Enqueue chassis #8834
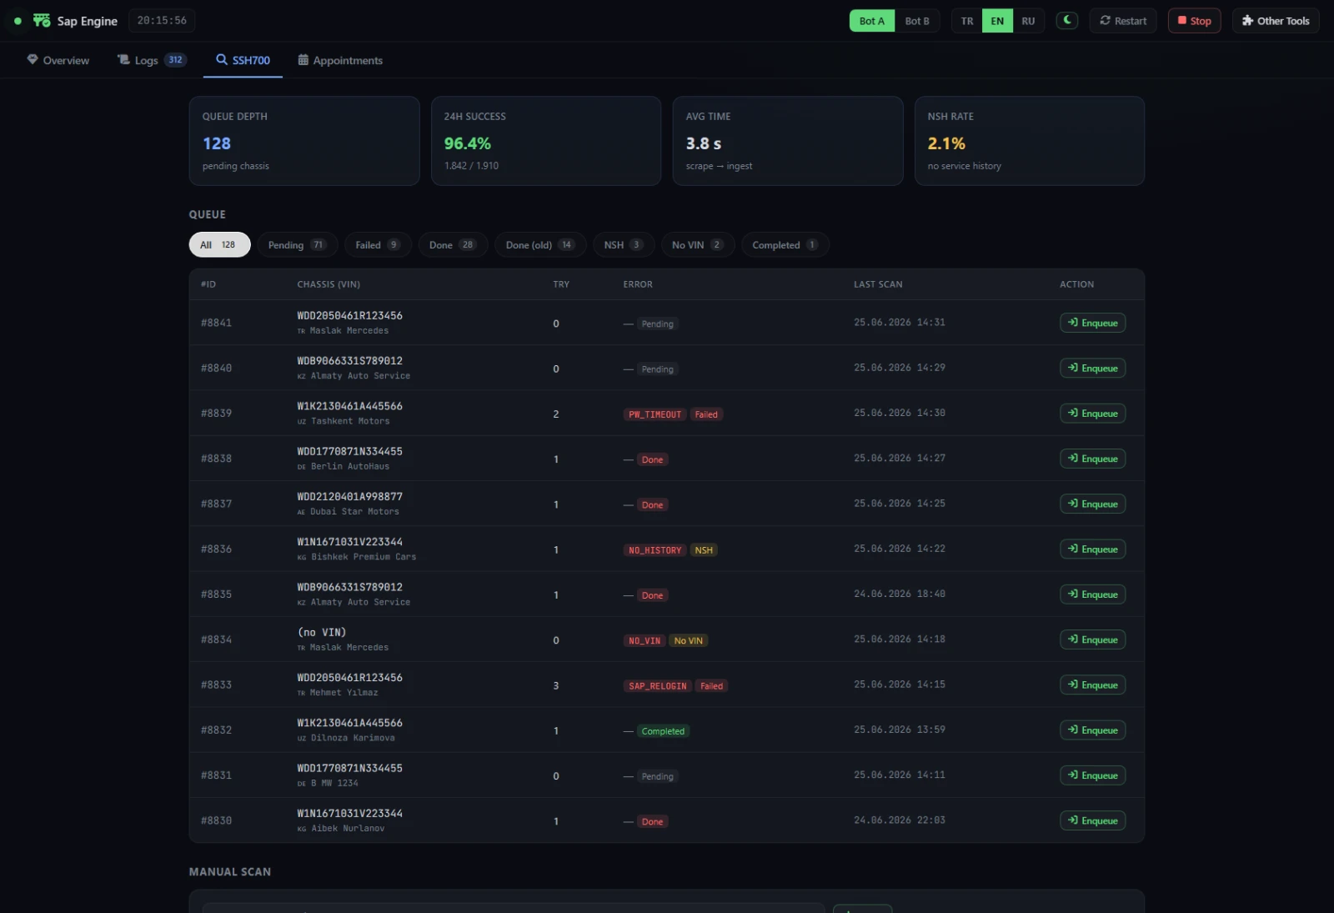Screen dimensions: 1334x913 pyautogui.click(x=1092, y=640)
